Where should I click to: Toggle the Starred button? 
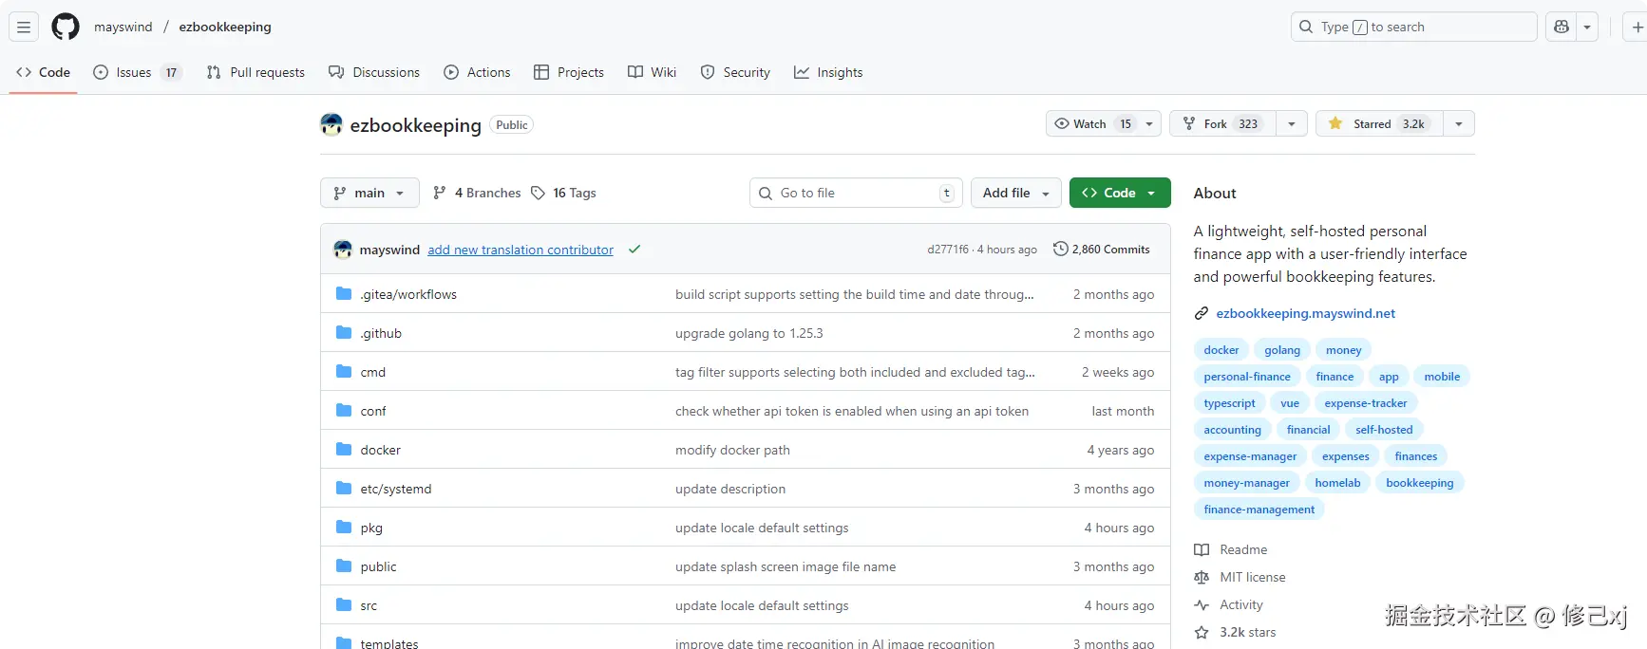pos(1377,123)
